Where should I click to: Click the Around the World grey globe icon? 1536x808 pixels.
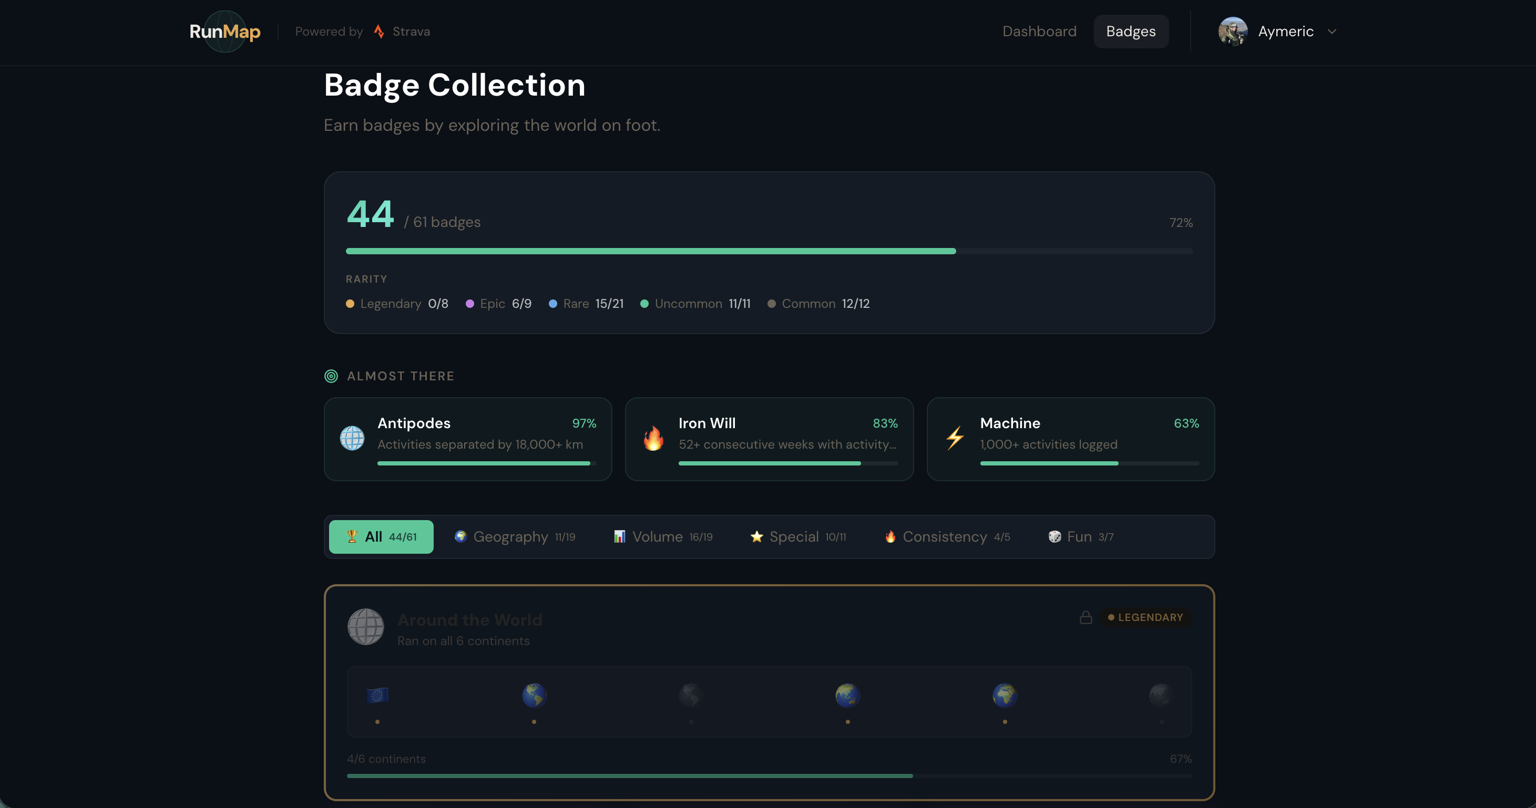[365, 627]
